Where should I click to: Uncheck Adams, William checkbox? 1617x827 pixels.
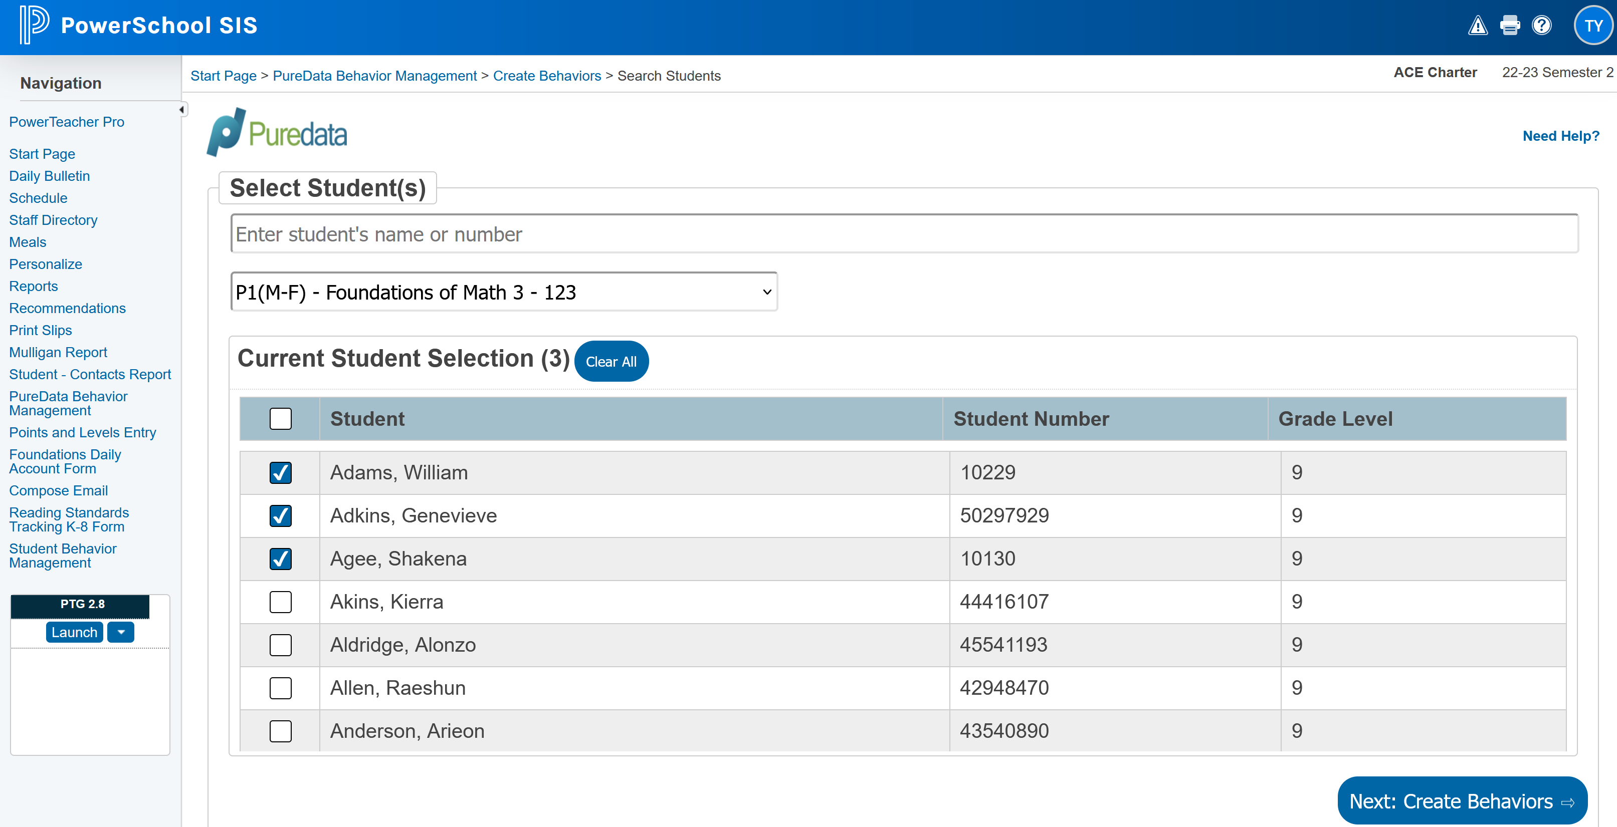pyautogui.click(x=281, y=472)
